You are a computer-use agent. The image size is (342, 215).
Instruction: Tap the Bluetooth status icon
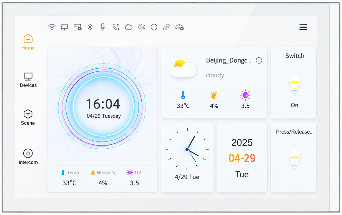(90, 27)
